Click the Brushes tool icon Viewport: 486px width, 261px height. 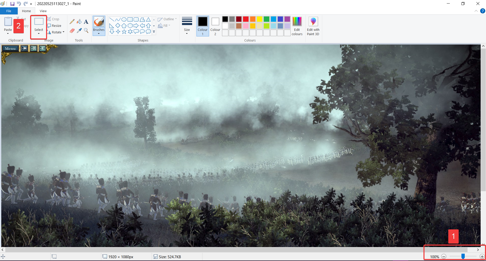(99, 22)
